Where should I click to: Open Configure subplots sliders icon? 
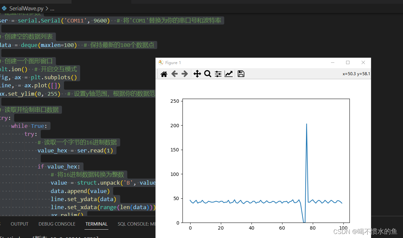(x=218, y=74)
